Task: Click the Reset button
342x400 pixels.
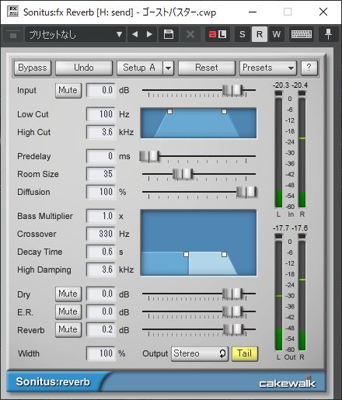Action: 207,68
